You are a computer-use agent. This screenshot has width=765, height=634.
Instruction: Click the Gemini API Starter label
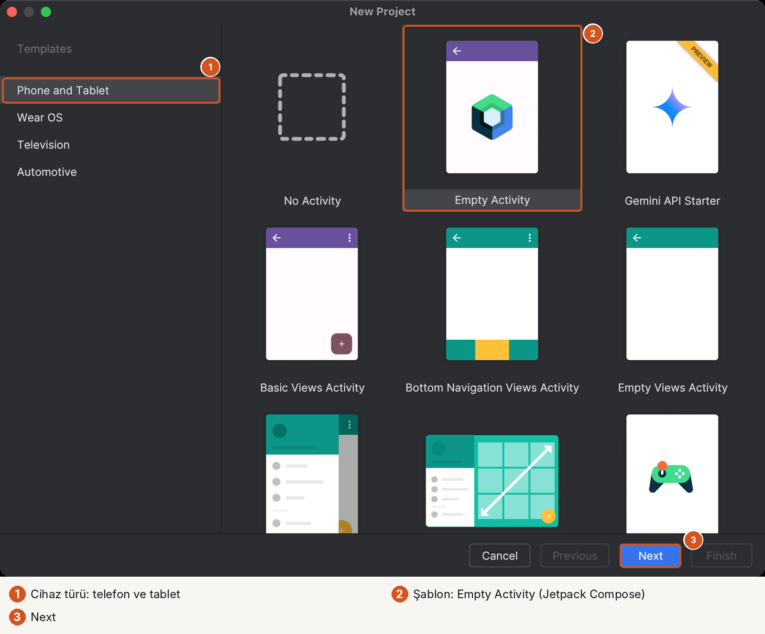[672, 201]
